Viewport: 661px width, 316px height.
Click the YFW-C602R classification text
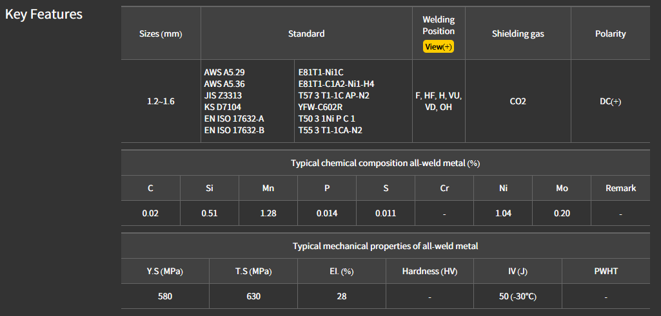point(320,107)
